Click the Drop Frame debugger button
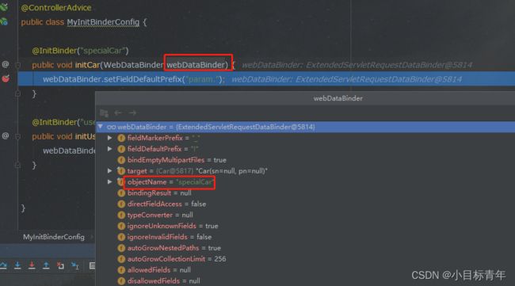The height and width of the screenshot is (286, 515). click(60, 265)
